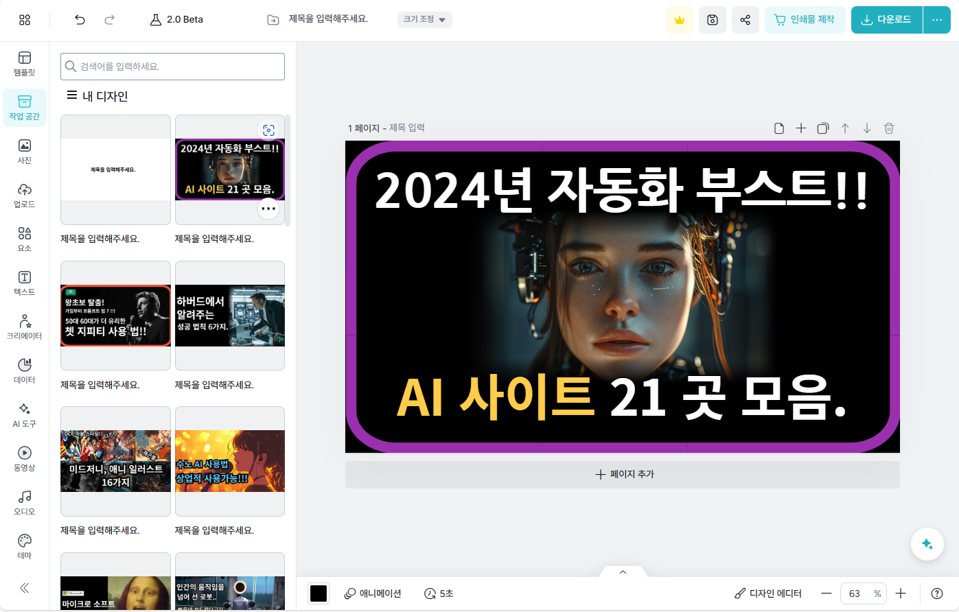
Task: Click the move-to-folder icon beside title
Action: pyautogui.click(x=273, y=20)
